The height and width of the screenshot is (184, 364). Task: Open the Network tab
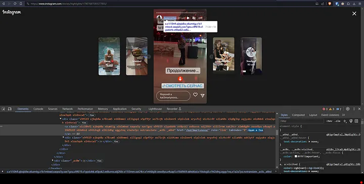click(x=68, y=109)
